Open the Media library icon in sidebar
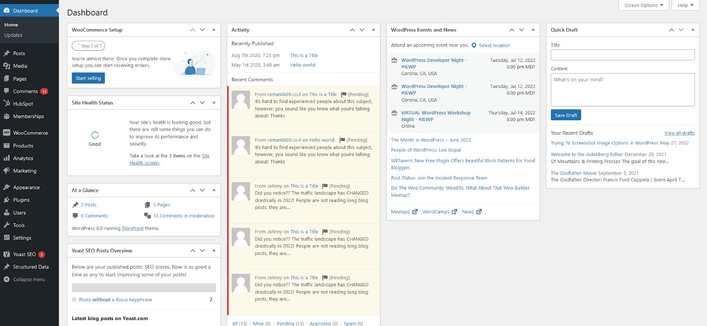Image resolution: width=707 pixels, height=326 pixels. tap(7, 66)
